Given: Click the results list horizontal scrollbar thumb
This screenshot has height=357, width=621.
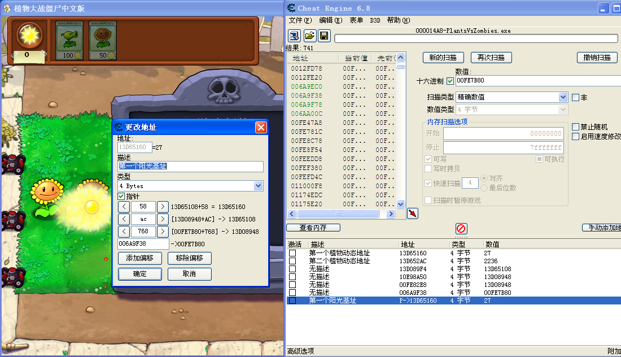Looking at the screenshot, I should click(x=338, y=214).
